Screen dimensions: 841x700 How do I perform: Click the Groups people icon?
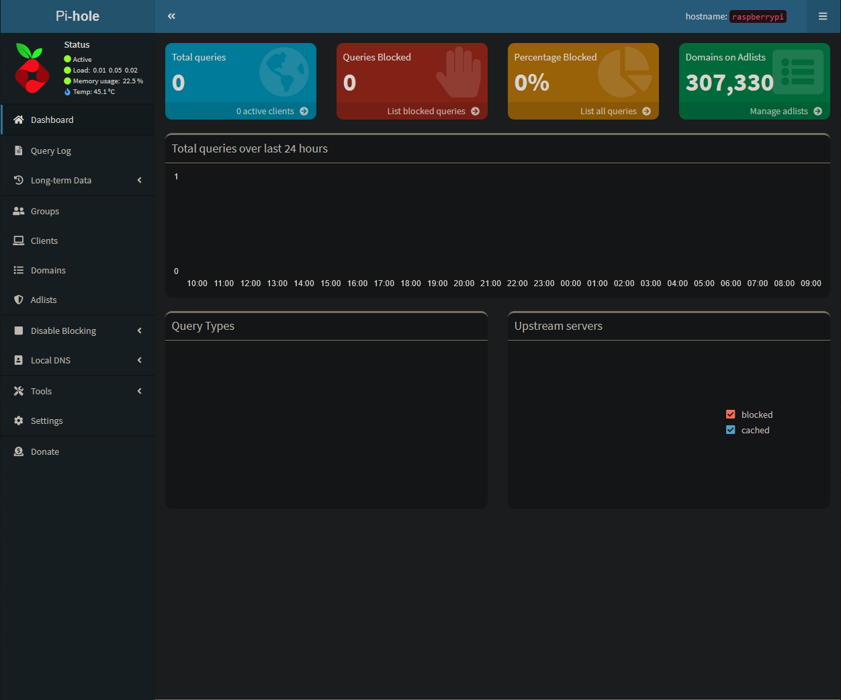pyautogui.click(x=17, y=211)
